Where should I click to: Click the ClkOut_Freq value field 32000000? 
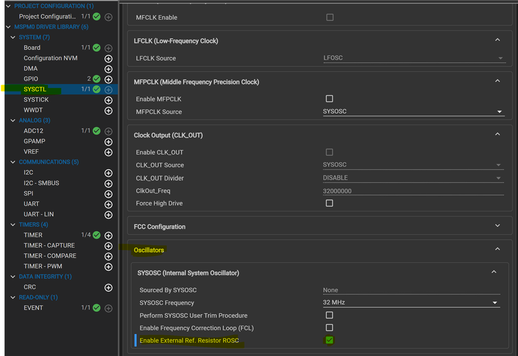(413, 191)
